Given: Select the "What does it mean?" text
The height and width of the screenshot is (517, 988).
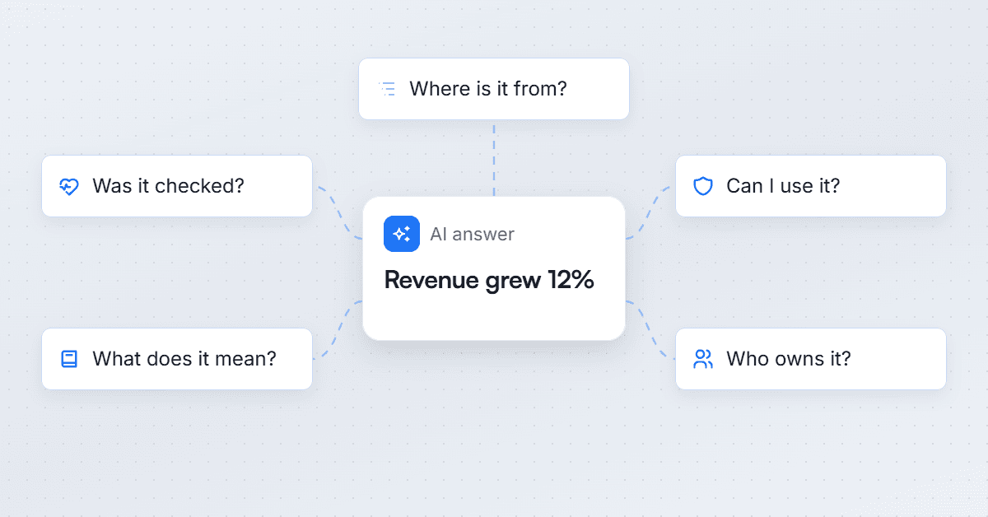Looking at the screenshot, I should pyautogui.click(x=184, y=359).
